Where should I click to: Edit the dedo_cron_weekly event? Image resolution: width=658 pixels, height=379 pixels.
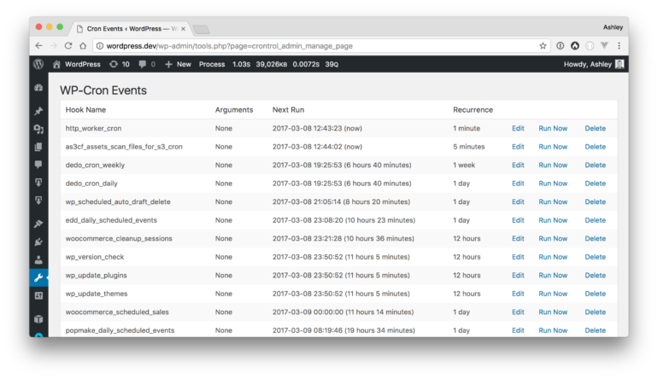[518, 165]
